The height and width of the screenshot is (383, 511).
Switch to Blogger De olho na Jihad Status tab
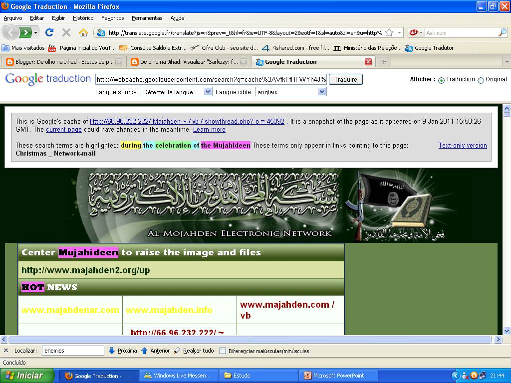point(63,62)
